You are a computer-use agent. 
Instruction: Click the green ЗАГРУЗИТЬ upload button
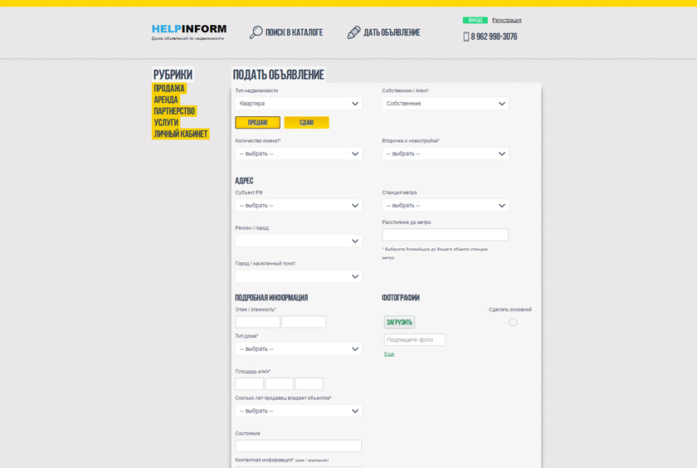click(x=399, y=322)
